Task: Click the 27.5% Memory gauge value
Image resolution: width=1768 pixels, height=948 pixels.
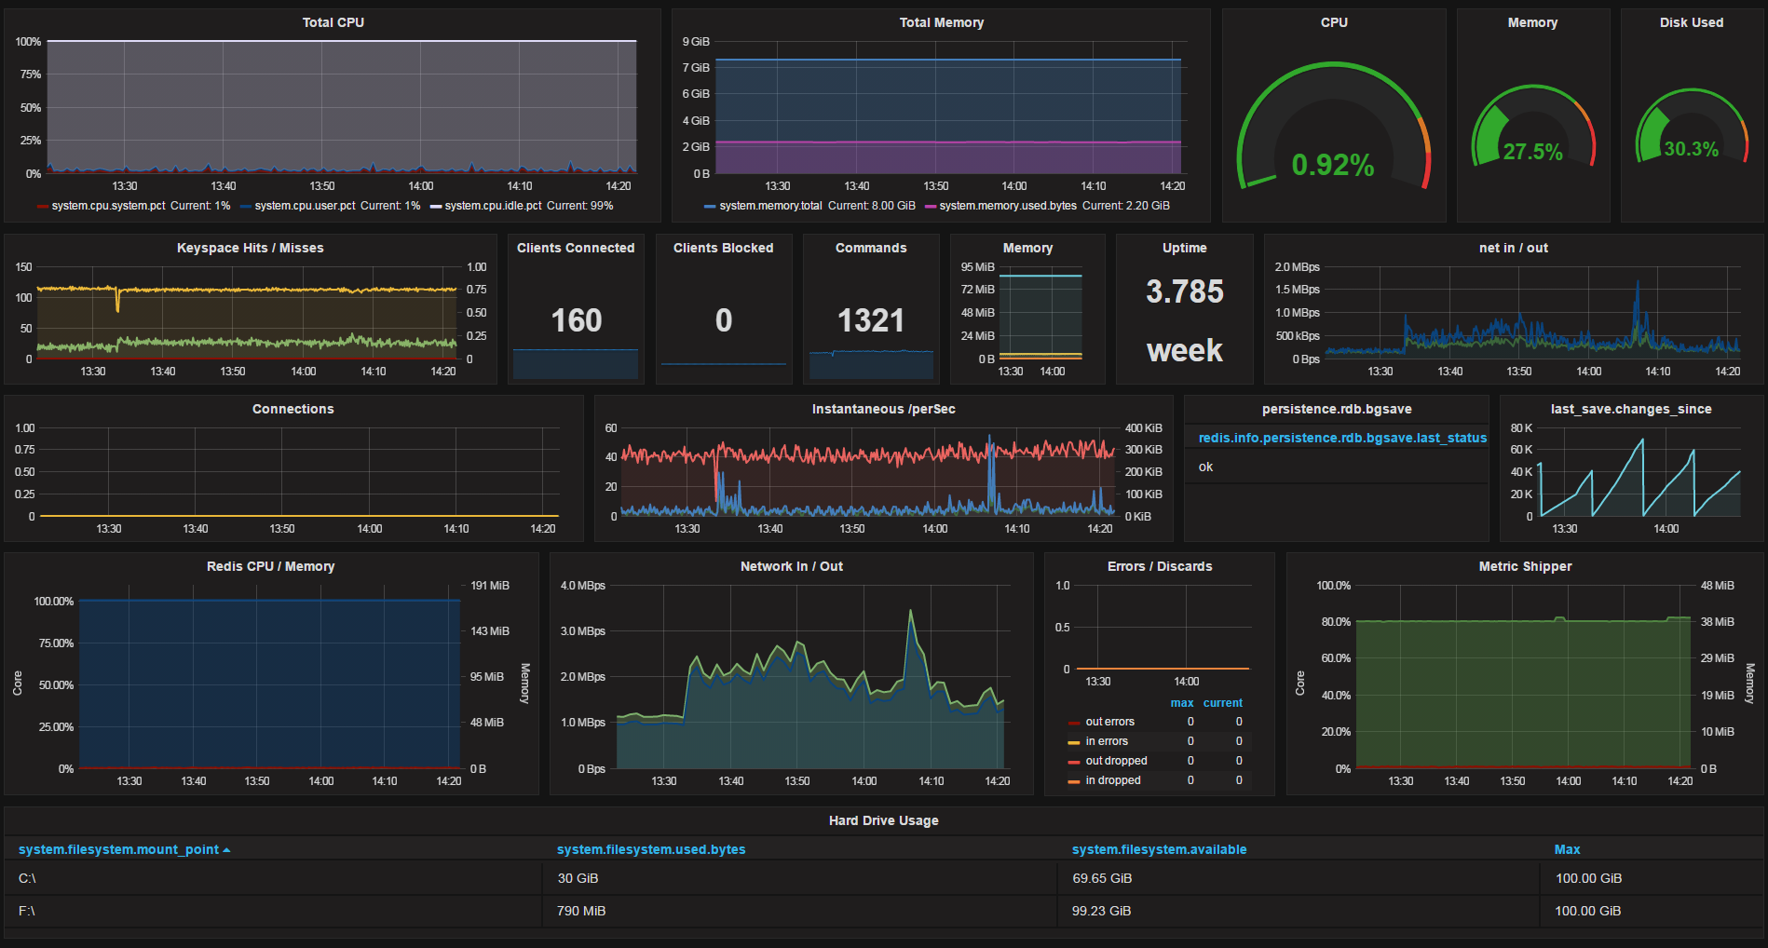Action: point(1532,152)
